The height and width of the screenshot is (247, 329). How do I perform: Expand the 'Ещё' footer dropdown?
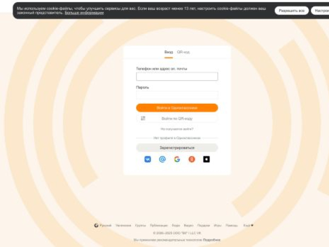click(x=248, y=226)
